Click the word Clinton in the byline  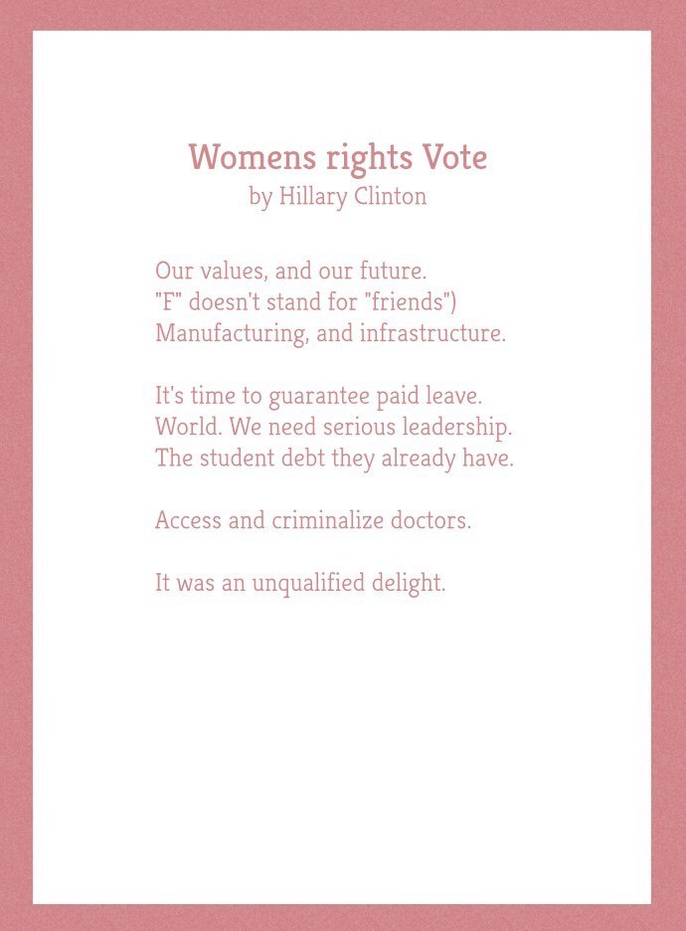(391, 196)
